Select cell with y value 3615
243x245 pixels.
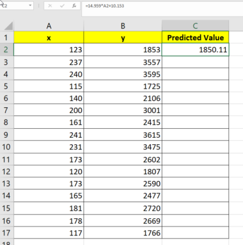[123, 135]
